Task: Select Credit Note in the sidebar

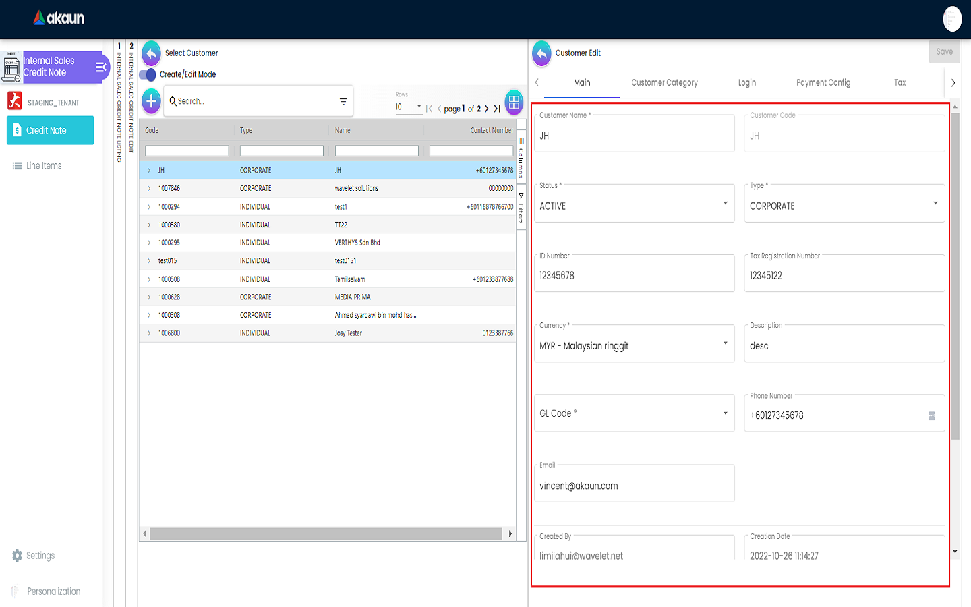Action: [x=51, y=131]
